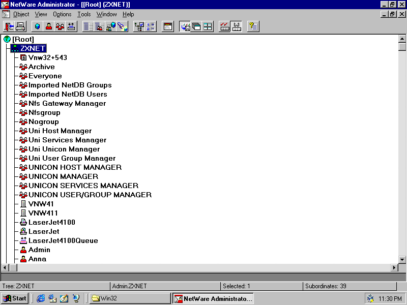Select Imported NetDB Users

coord(68,94)
